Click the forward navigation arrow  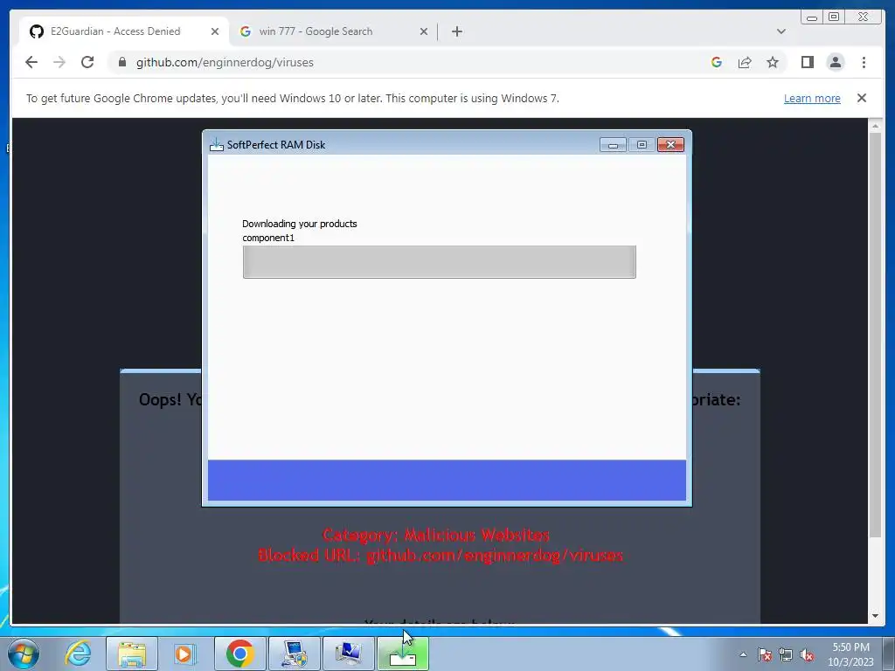point(59,62)
